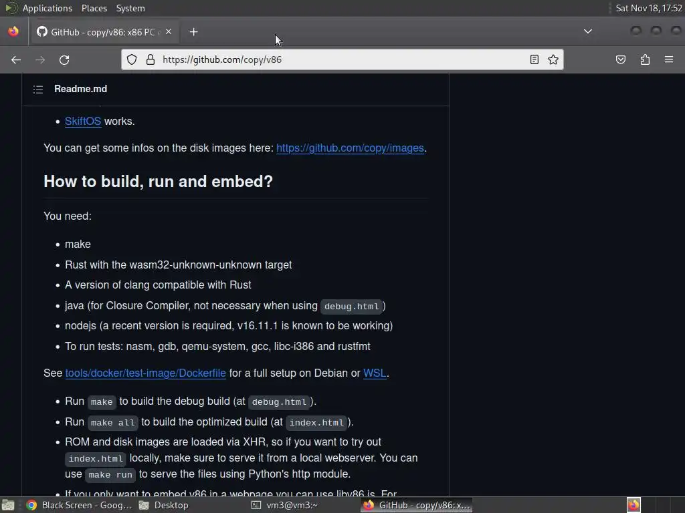
Task: Click the 'A version of clang compatible' item
Action: (x=158, y=285)
